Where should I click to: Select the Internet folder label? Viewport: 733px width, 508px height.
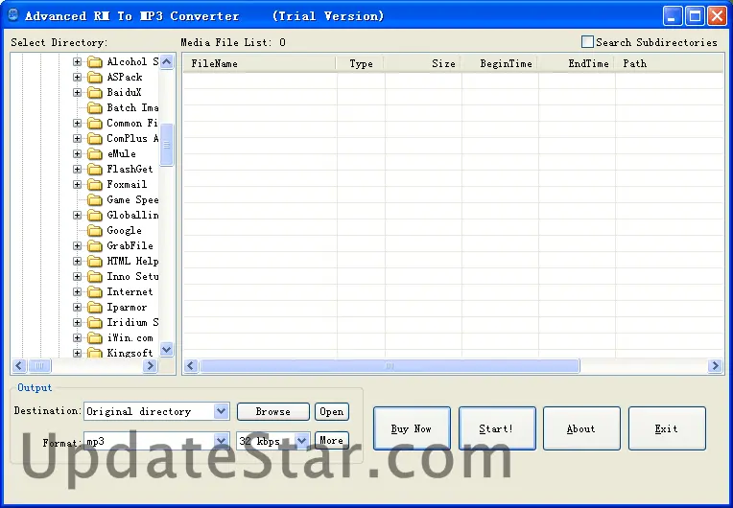coord(130,292)
